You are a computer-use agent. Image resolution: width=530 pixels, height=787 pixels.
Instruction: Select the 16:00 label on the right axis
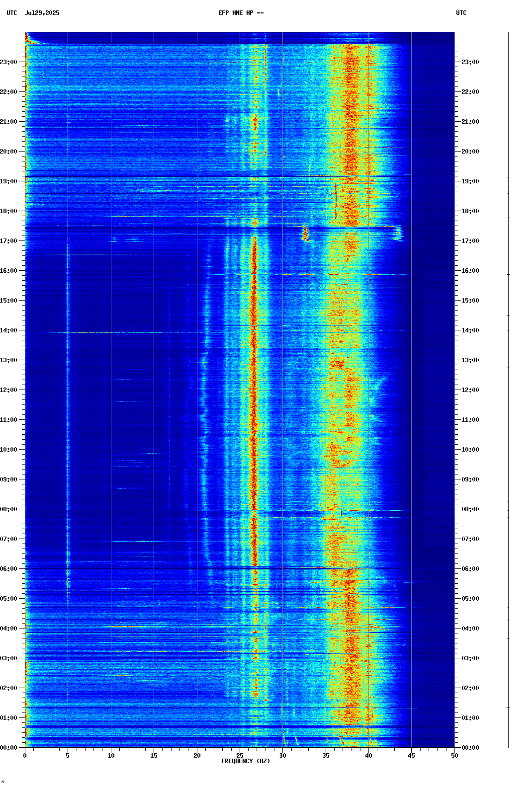(x=470, y=271)
